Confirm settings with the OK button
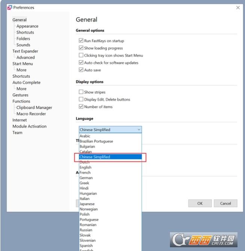Screen dimensions: 245x251 click(x=200, y=203)
